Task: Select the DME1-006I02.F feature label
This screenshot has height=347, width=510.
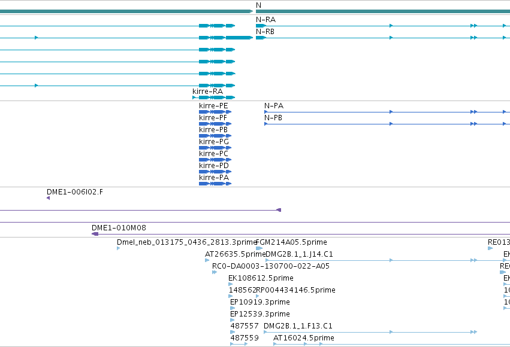Action: point(75,192)
